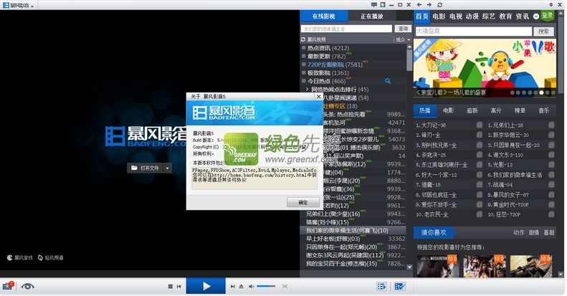Image resolution: width=567 pixels, height=296 pixels.
Task: Click the 亲宝儿歌 banner image
Action: [485, 68]
